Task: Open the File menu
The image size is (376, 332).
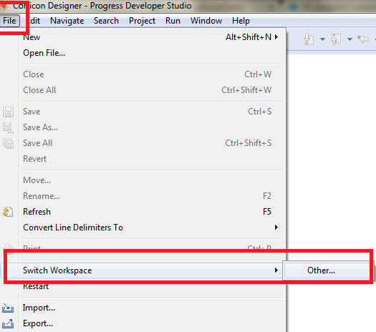Action: coord(9,21)
